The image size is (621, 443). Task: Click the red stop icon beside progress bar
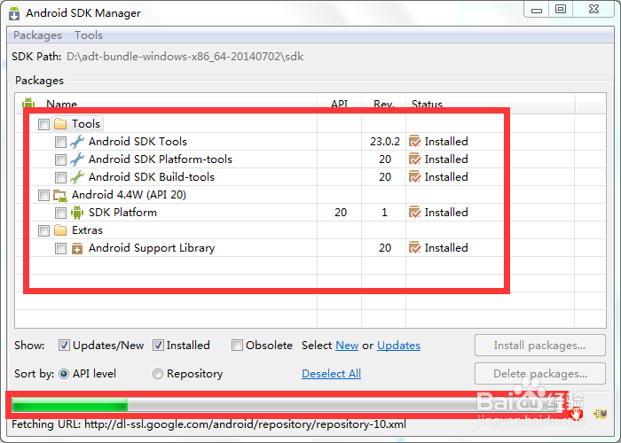pos(576,414)
